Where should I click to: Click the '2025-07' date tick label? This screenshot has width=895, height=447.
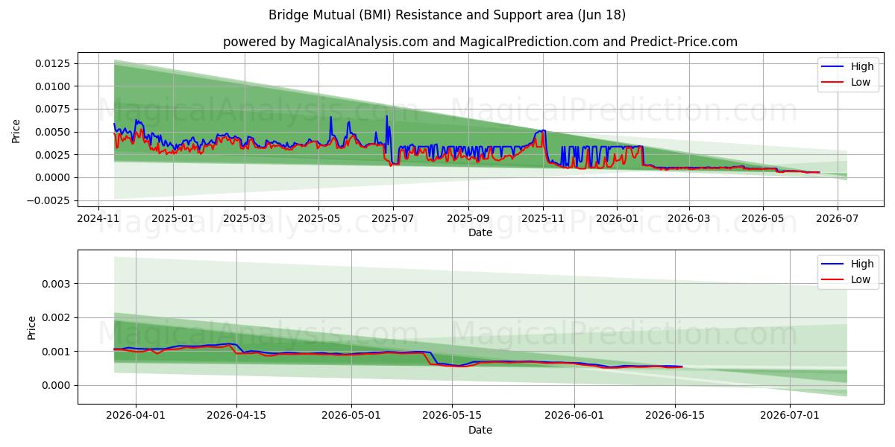[392, 218]
